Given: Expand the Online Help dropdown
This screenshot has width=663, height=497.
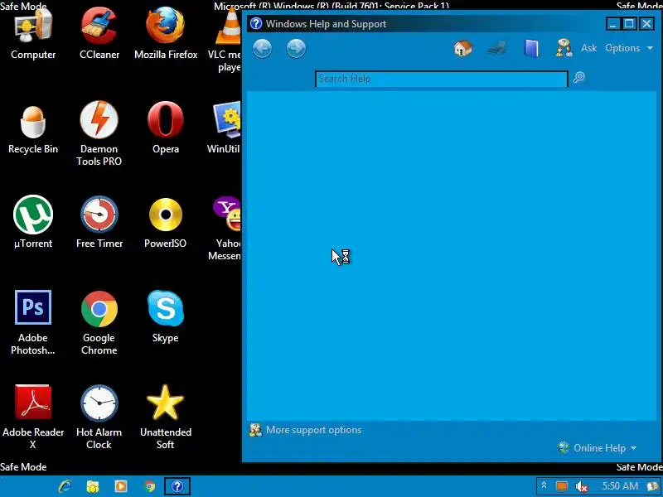Looking at the screenshot, I should [605, 448].
